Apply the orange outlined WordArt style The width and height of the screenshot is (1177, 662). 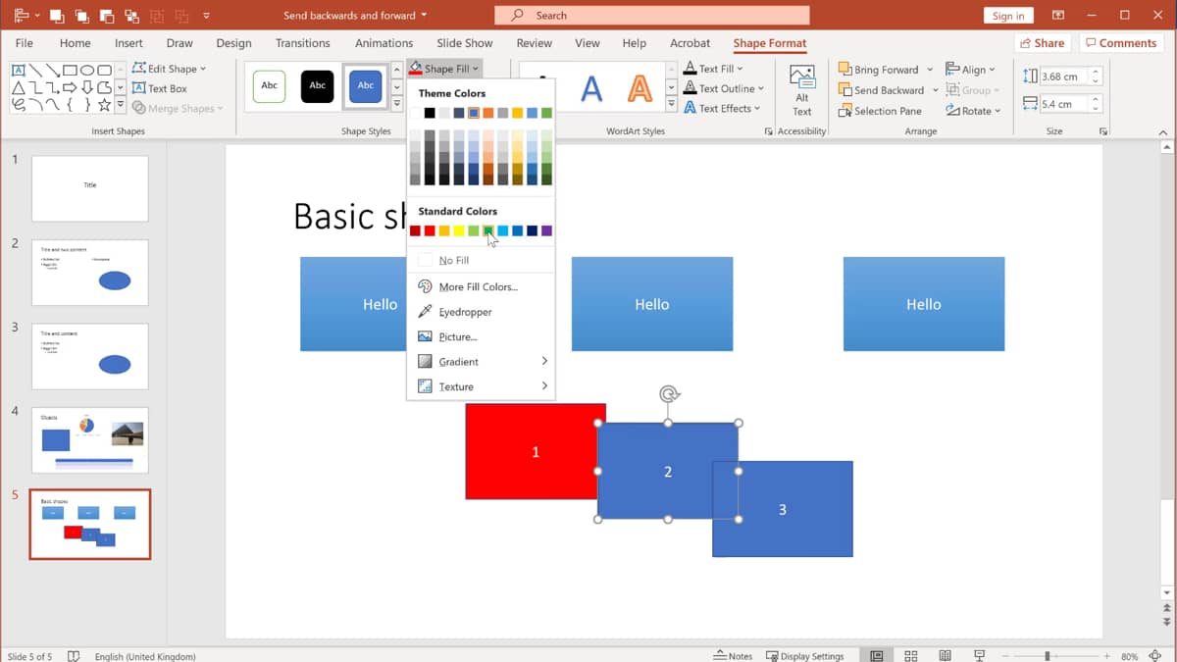pos(640,89)
